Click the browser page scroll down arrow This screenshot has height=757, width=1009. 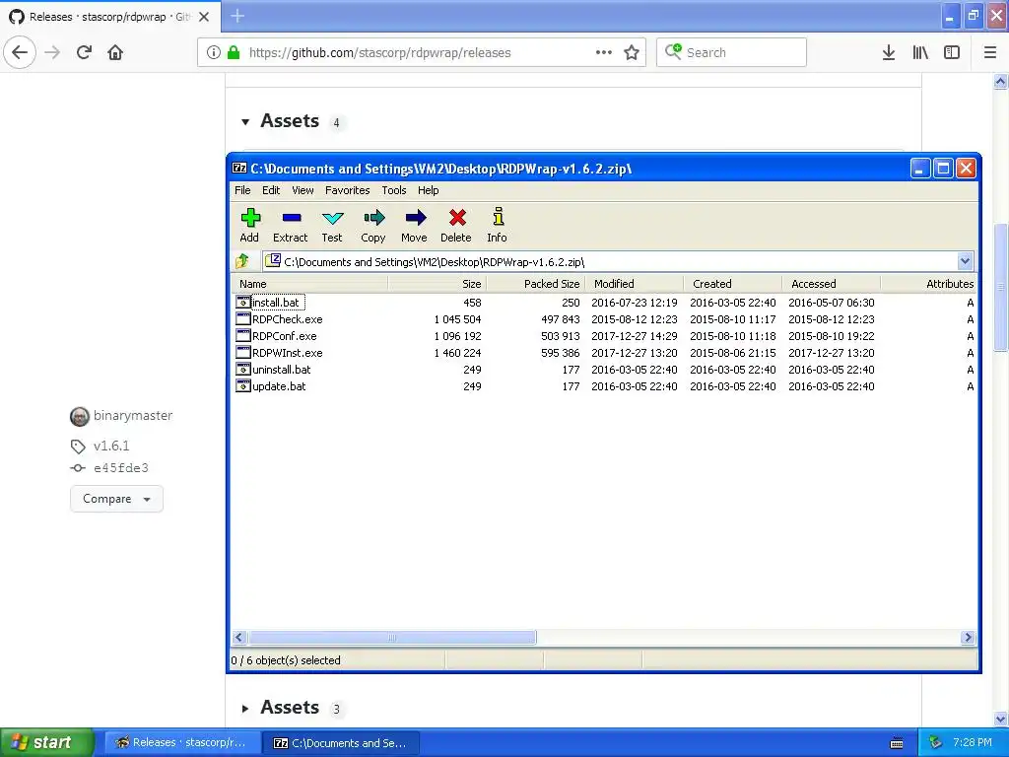tap(1000, 719)
